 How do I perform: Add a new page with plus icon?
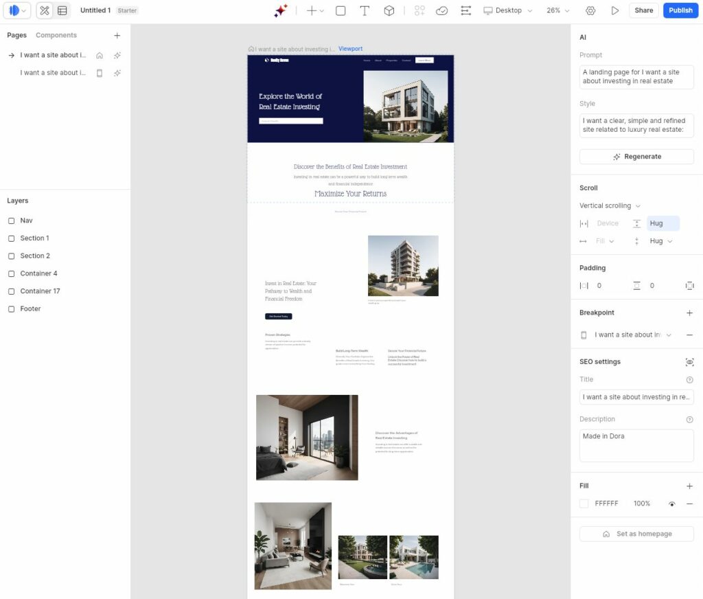tap(117, 35)
